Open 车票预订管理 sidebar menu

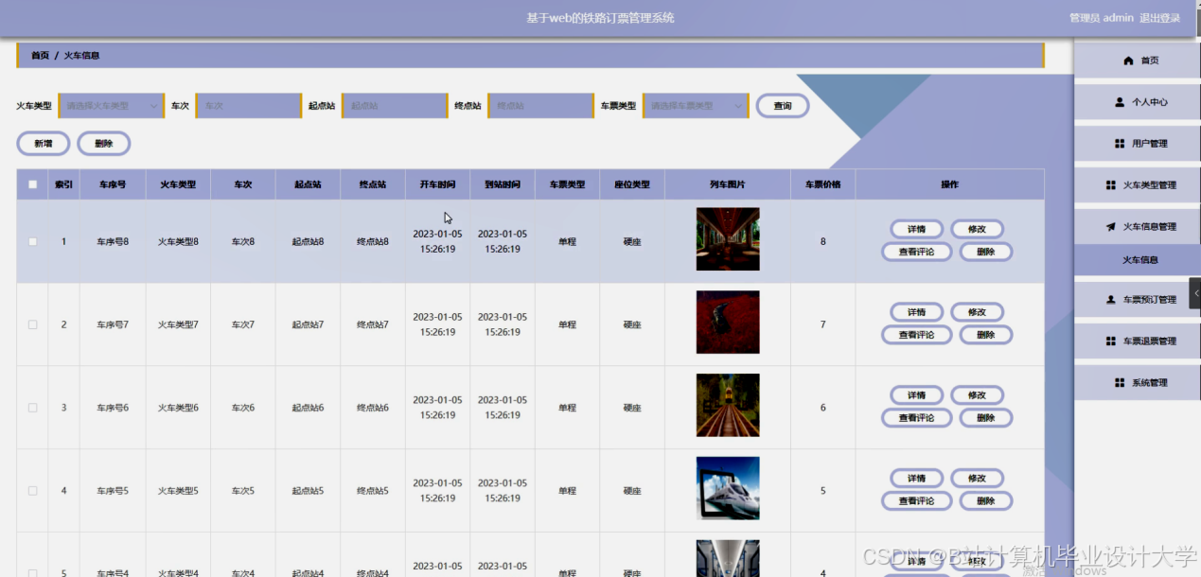[1138, 300]
